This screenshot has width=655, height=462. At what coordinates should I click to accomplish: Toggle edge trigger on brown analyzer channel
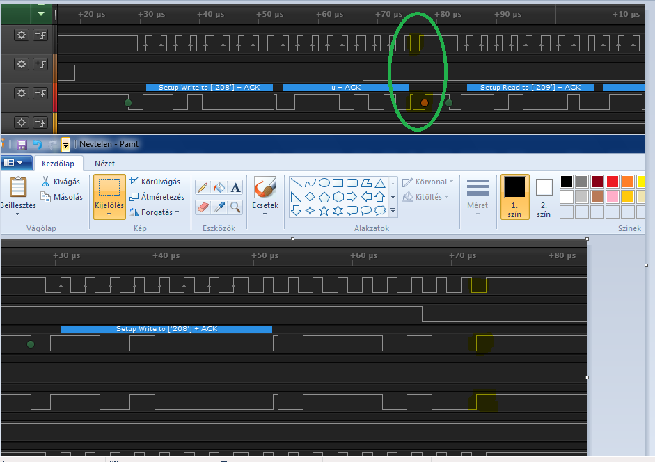40,64
